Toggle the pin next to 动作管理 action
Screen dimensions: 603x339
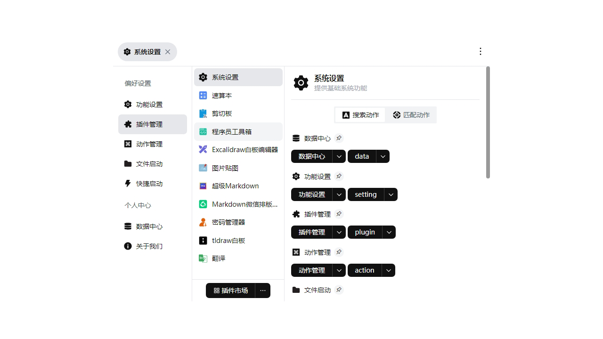(339, 252)
